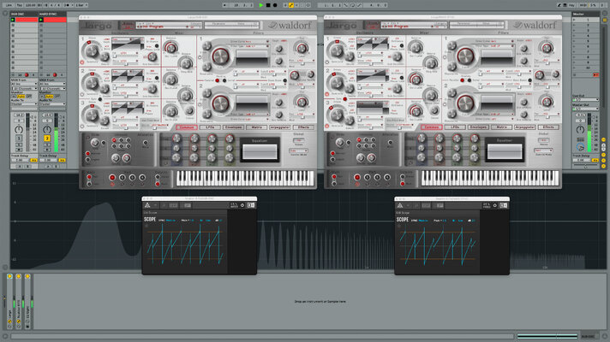Launch the clip in HARD SYNC track
The image size is (610, 342).
pos(41,20)
